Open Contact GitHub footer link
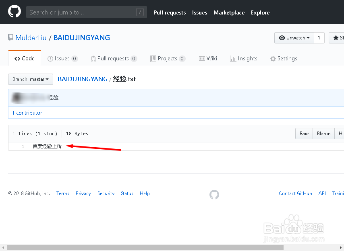The width and height of the screenshot is (344, 251). pos(295,193)
